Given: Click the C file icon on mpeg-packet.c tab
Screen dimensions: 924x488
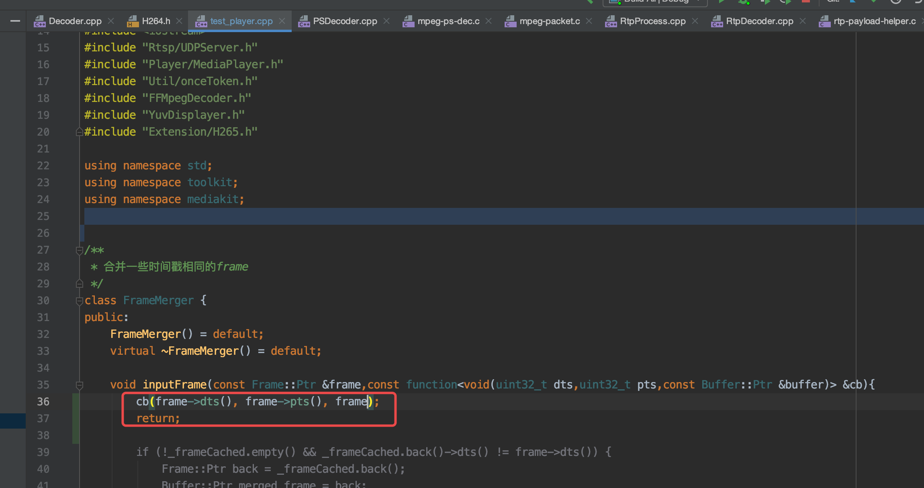Looking at the screenshot, I should click(510, 21).
